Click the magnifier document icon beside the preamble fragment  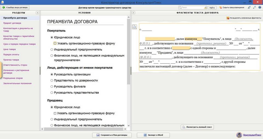tap(135, 27)
